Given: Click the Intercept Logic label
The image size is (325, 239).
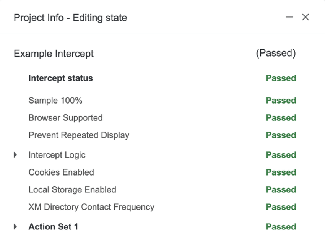Looking at the screenshot, I should point(57,155).
